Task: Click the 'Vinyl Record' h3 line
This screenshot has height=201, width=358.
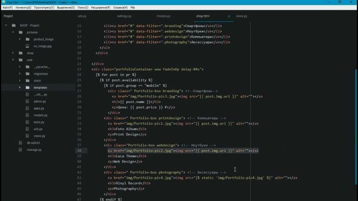Action: pyautogui.click(x=129, y=183)
